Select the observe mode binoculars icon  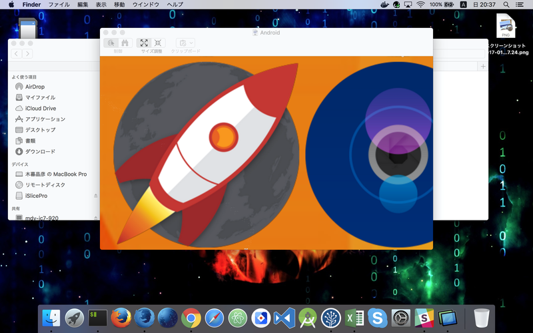[125, 43]
